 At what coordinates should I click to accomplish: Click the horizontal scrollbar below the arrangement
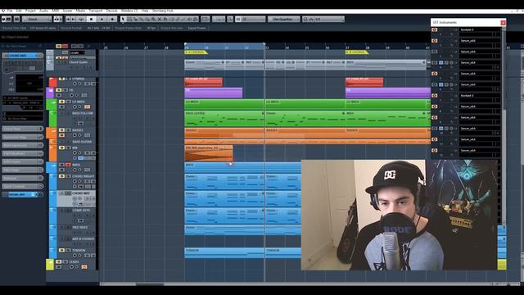[x=150, y=284]
